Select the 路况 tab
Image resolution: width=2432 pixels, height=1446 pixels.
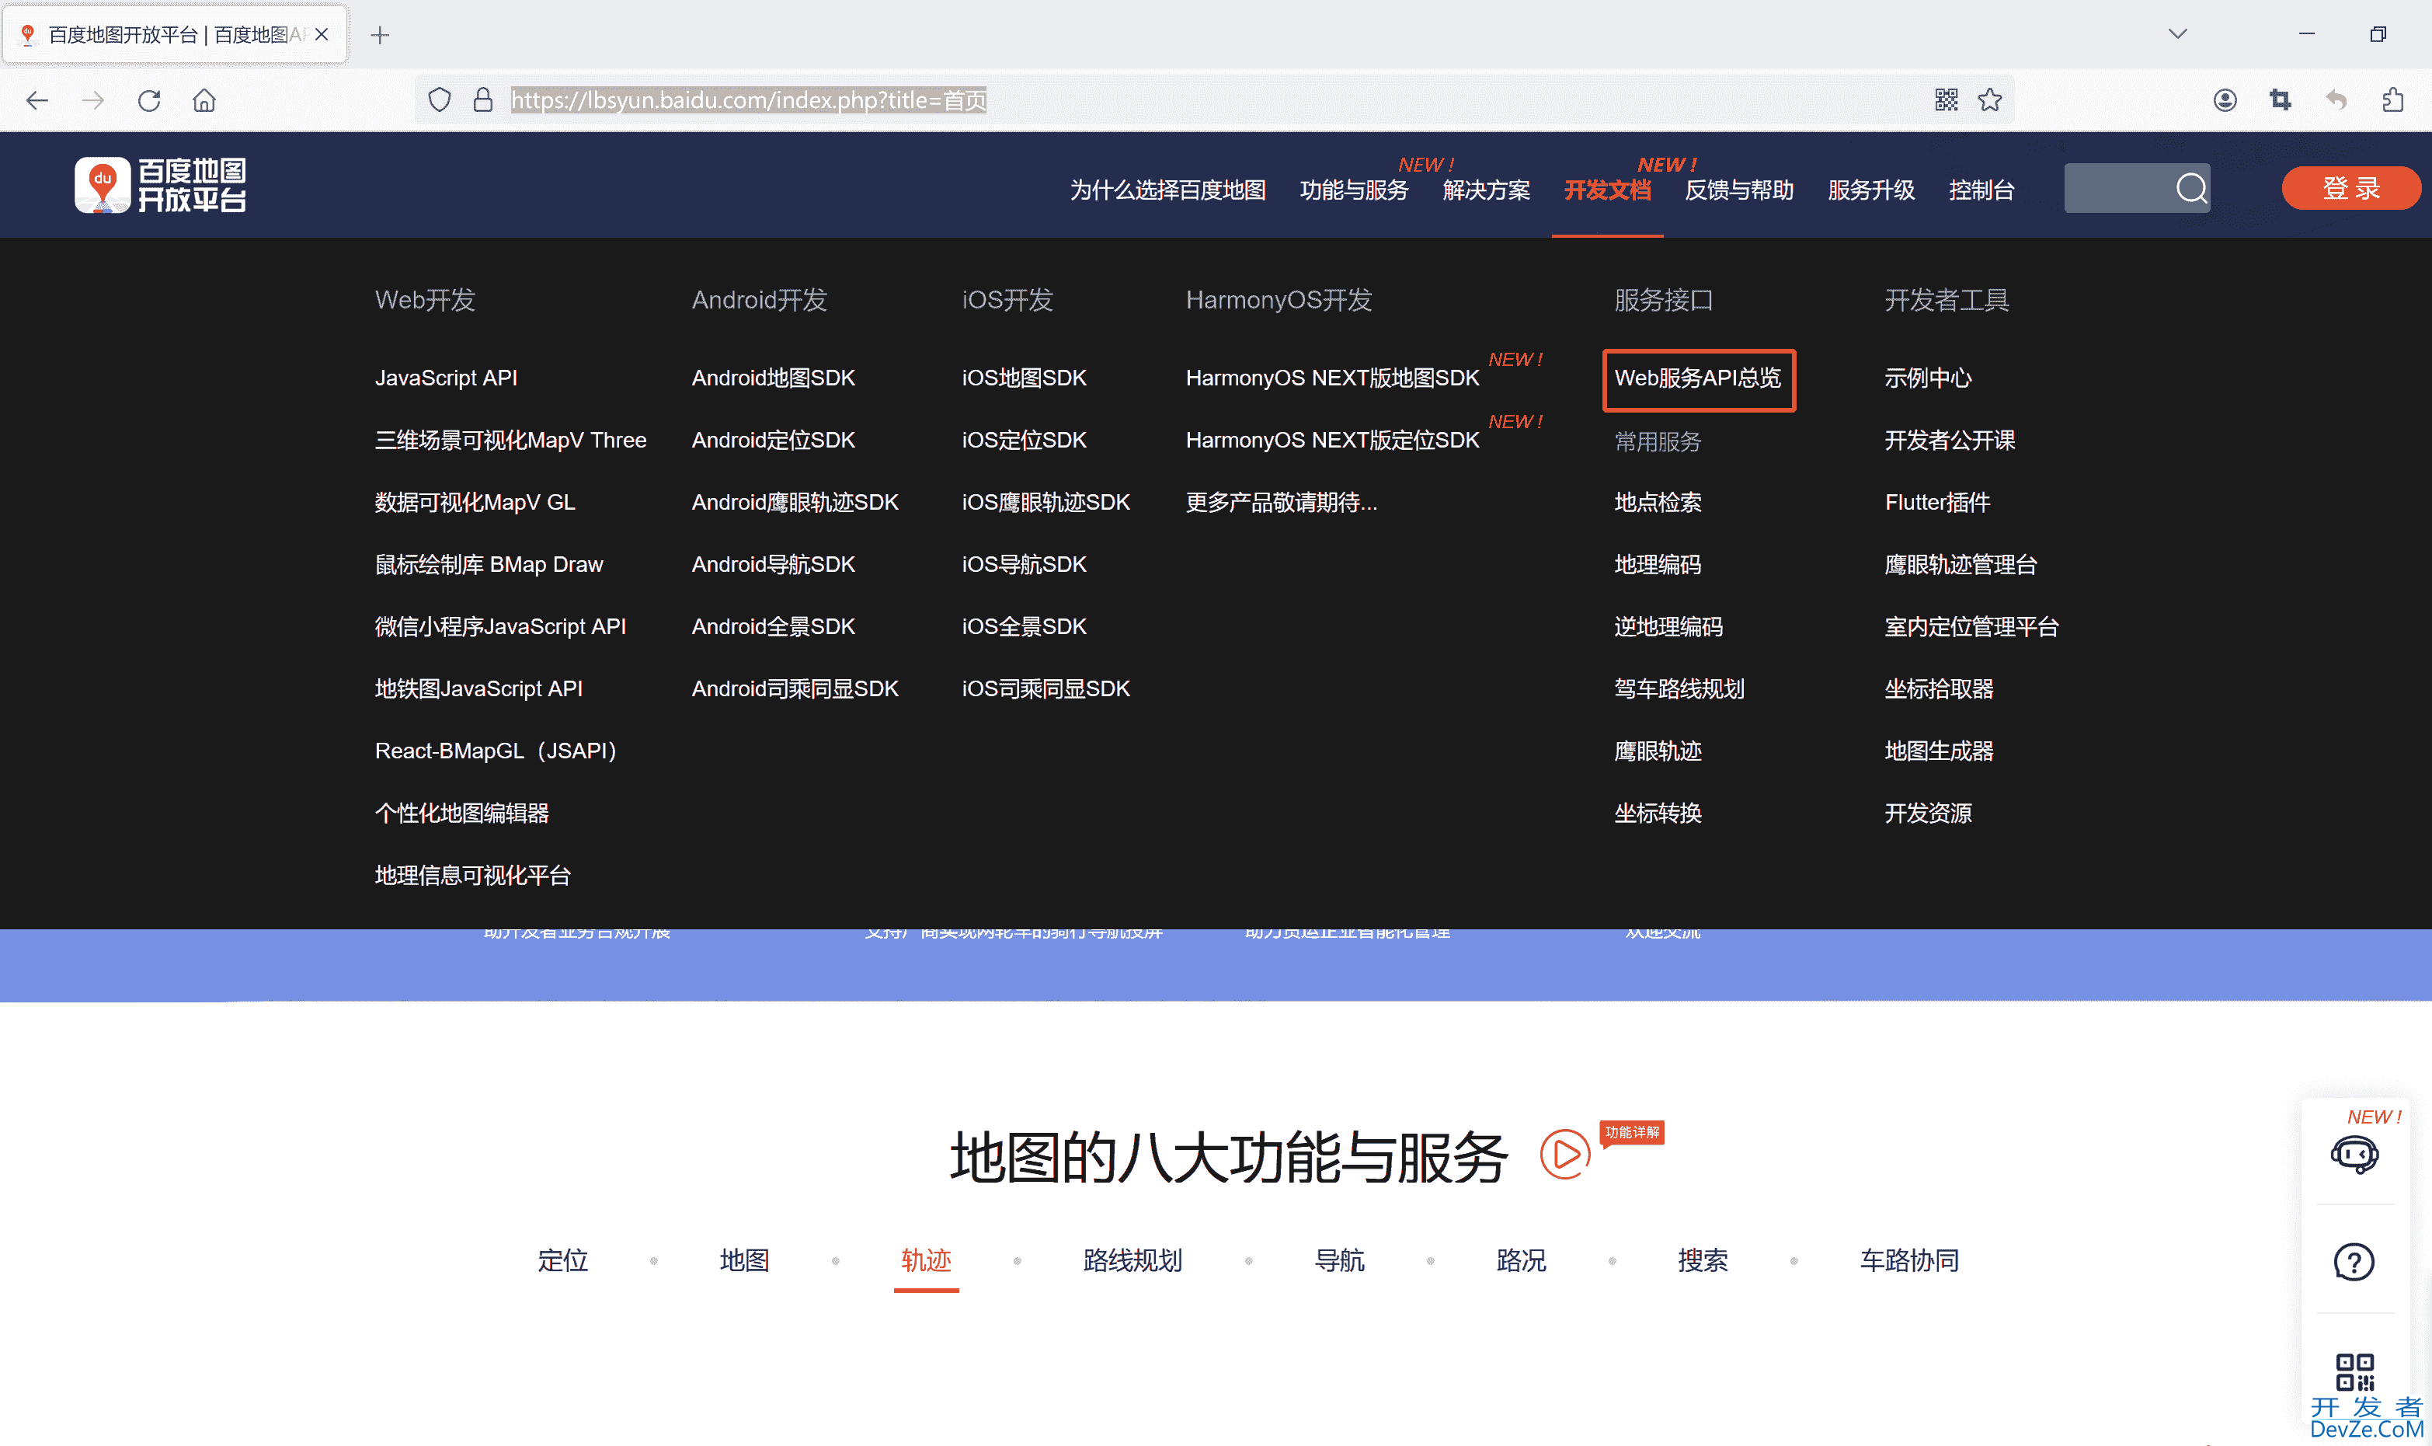point(1522,1261)
